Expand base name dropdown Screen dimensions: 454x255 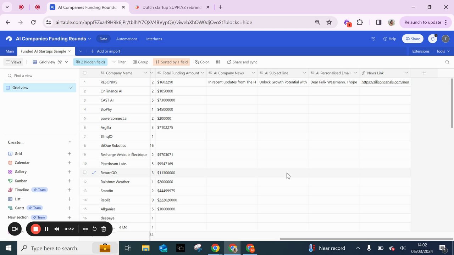pyautogui.click(x=89, y=39)
